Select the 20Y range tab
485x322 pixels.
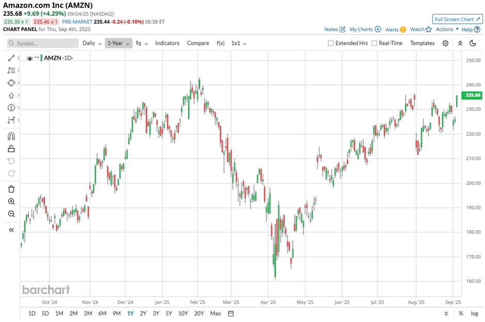click(199, 314)
